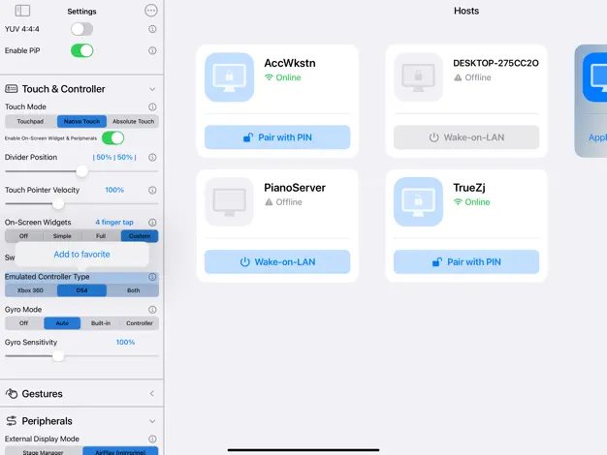This screenshot has width=607, height=455.
Task: Click the Touch & Controller keyboard icon
Action: click(x=12, y=89)
